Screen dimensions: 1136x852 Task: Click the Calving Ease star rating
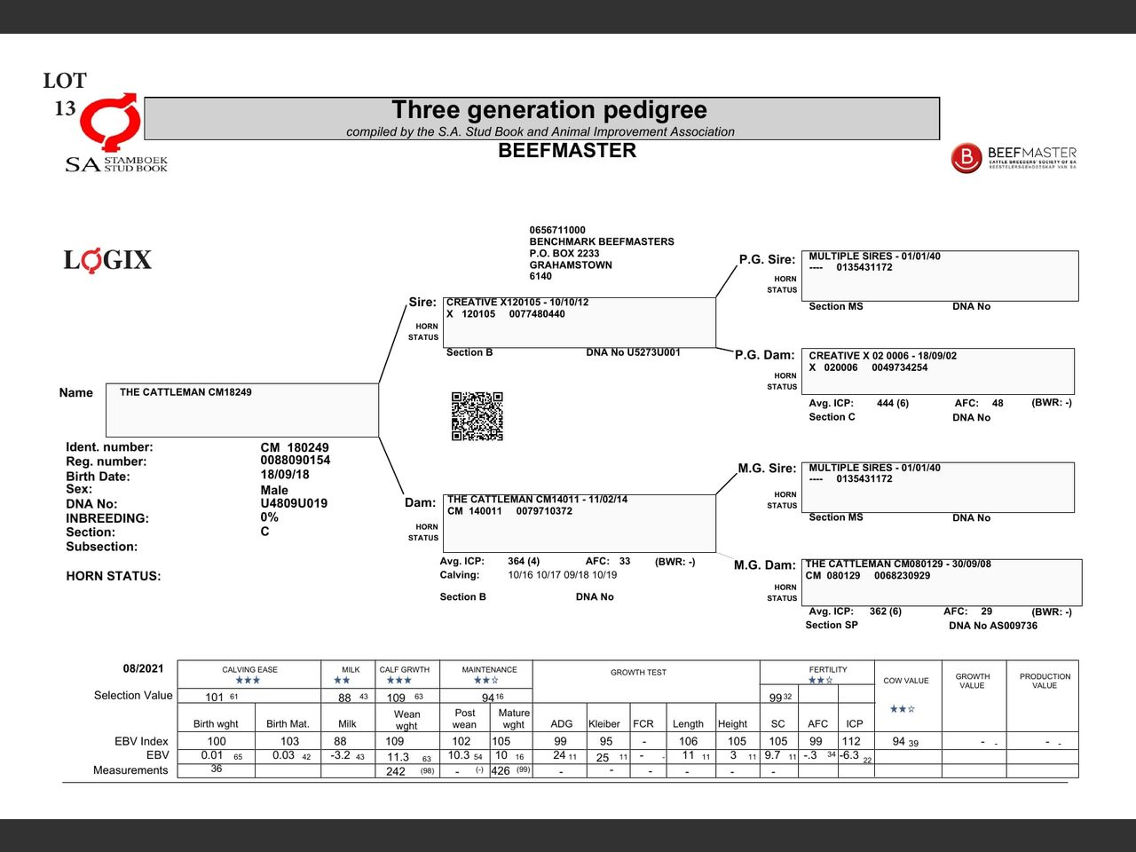click(248, 681)
